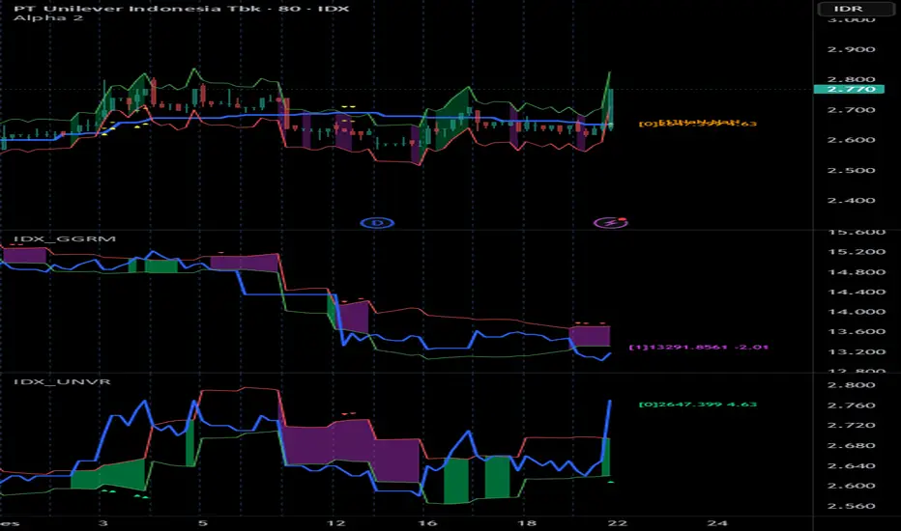Click the green label '[0]2647.399 4.63'

coord(698,405)
